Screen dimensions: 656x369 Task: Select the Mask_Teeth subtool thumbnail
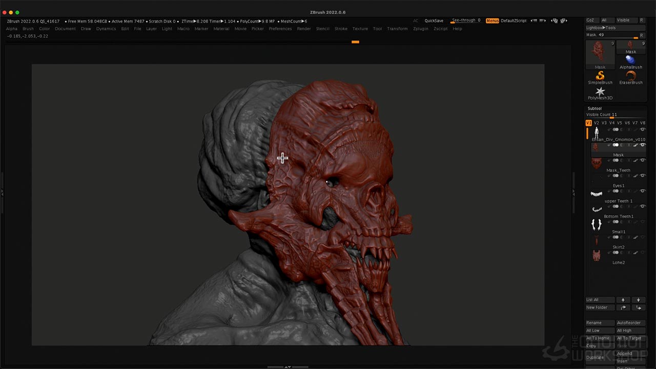pyautogui.click(x=597, y=163)
